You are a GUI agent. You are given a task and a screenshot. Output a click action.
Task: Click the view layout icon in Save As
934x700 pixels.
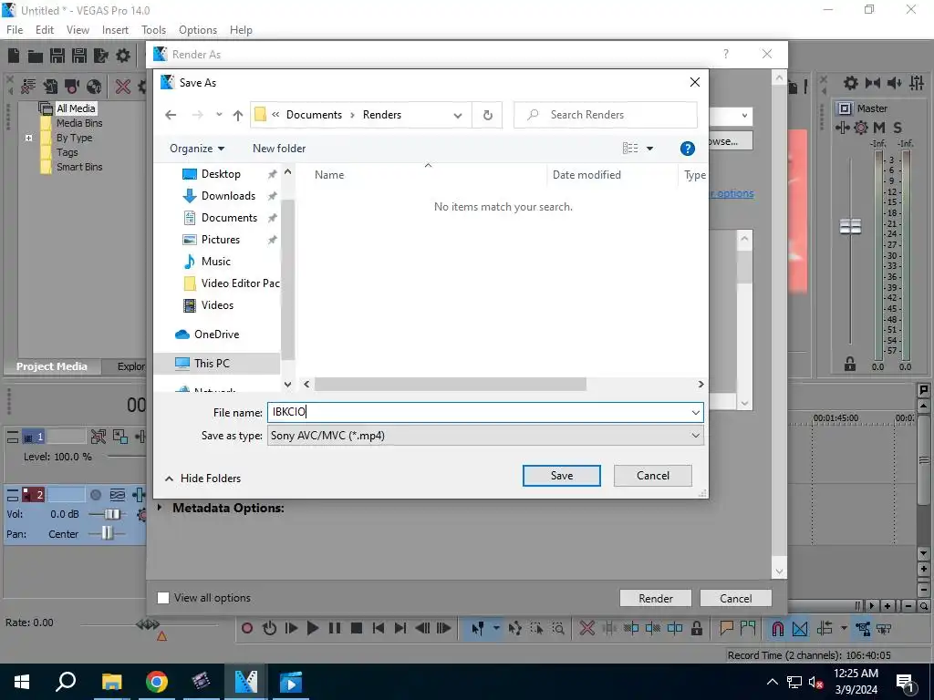coord(630,149)
